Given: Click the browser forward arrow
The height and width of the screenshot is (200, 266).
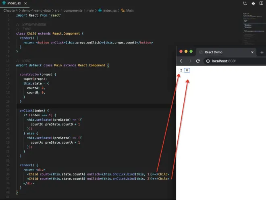Looking at the screenshot, I should pos(190,61).
